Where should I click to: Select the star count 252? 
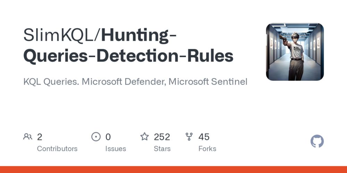click(x=162, y=137)
